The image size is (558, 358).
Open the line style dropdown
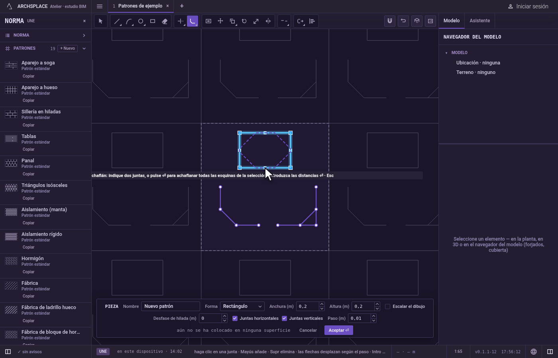[284, 21]
